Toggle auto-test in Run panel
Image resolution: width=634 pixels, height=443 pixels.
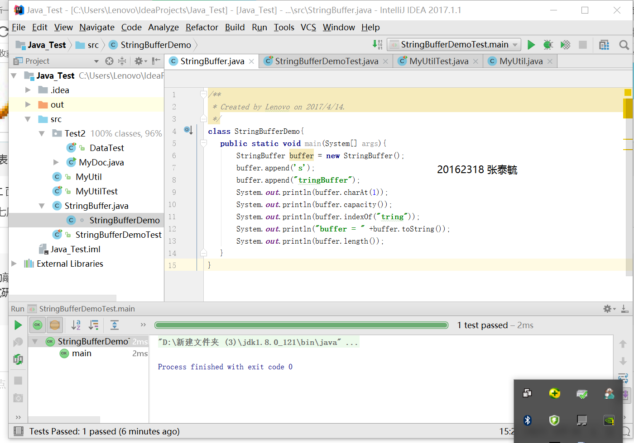(18, 359)
